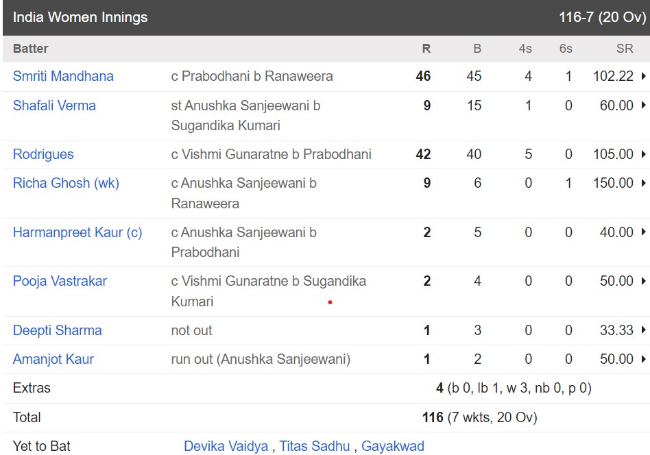
Task: Open Harmanpreet Kaur (c) profile
Action: tap(77, 232)
